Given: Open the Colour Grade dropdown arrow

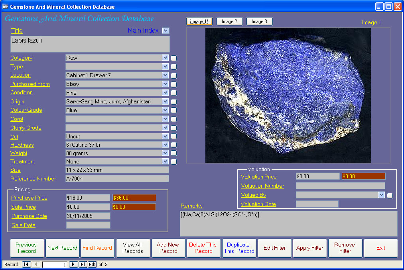Looking at the screenshot, I should (x=166, y=110).
